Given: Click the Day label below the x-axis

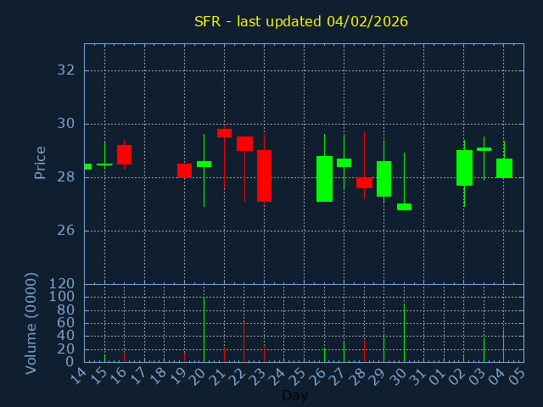Looking at the screenshot, I should click(294, 395).
